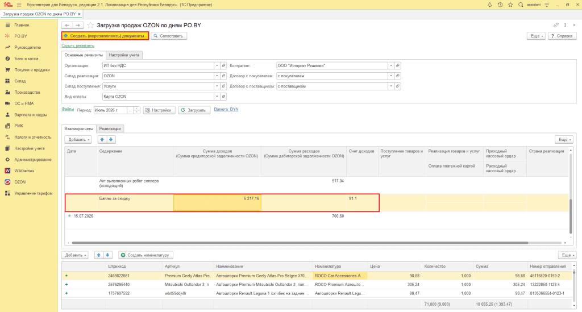Open the service settings lines icon
Viewport: 582px width, 312px height.
point(547,5)
